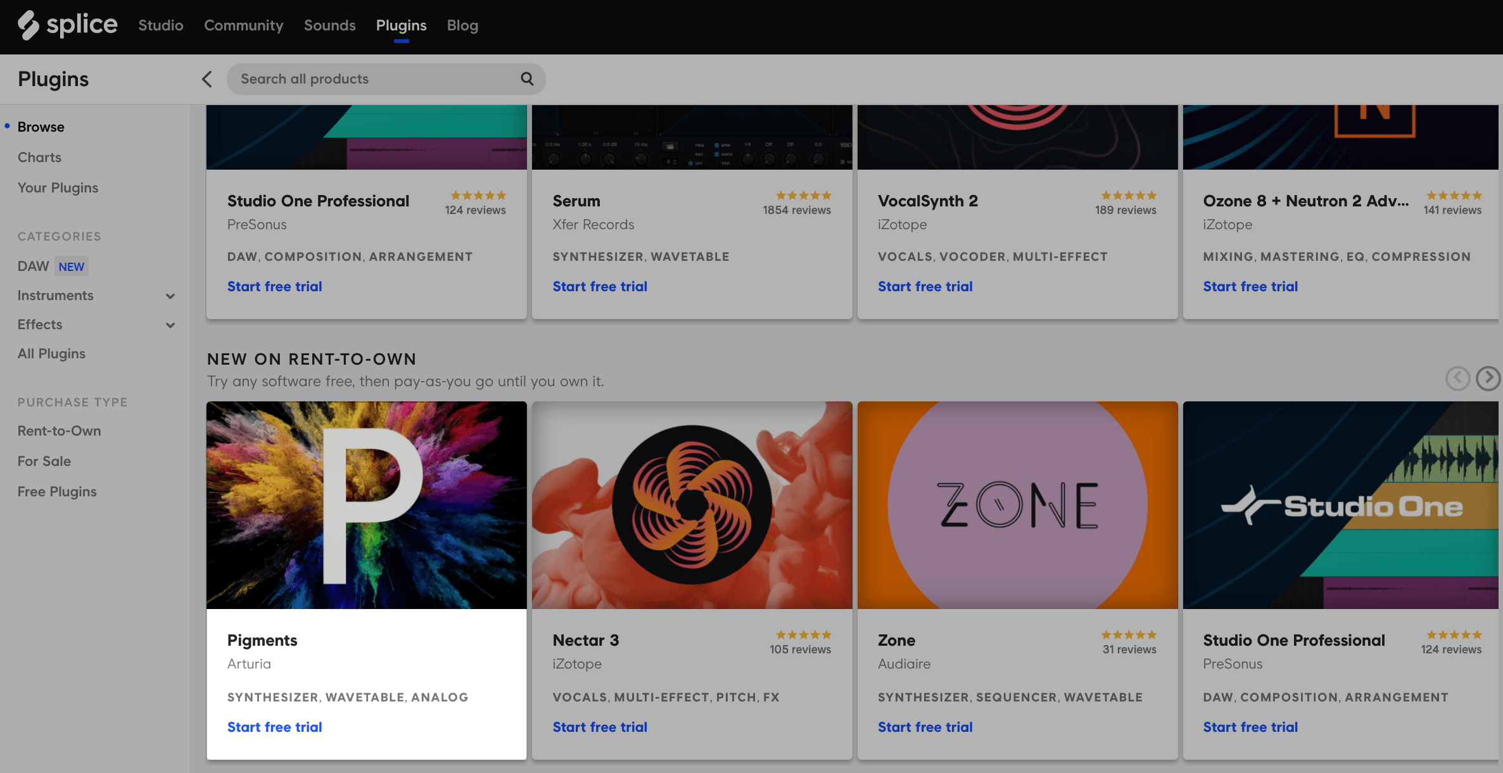Click 105 reviews on Nectar 3

coord(801,650)
